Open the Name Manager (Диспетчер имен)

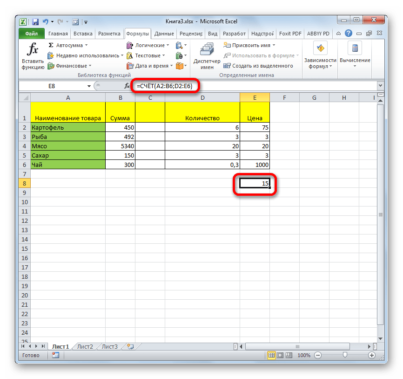click(203, 56)
